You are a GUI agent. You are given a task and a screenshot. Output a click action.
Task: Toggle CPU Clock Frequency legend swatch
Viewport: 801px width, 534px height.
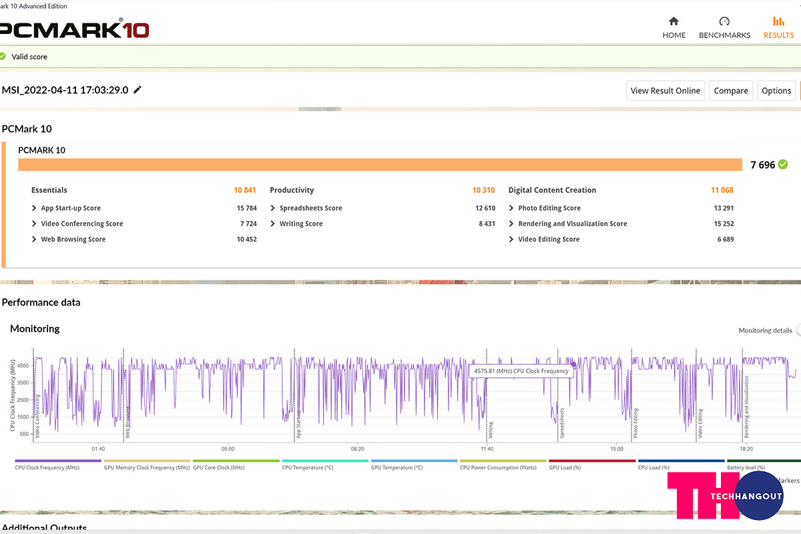pyautogui.click(x=57, y=461)
